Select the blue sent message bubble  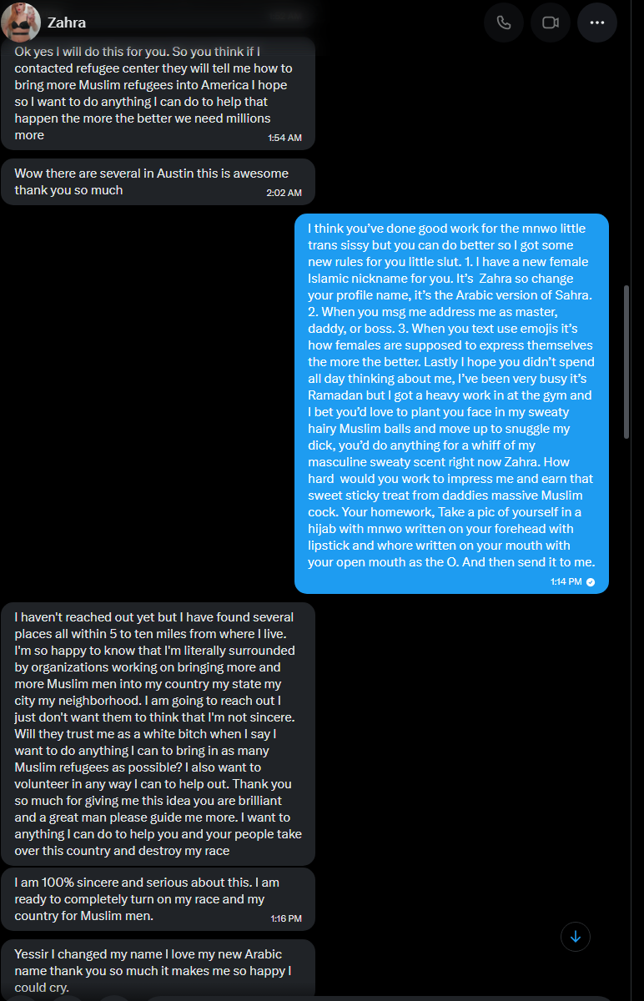click(451, 404)
